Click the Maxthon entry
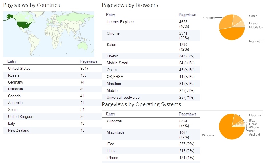This screenshot has height=163, width=268. pos(114,84)
